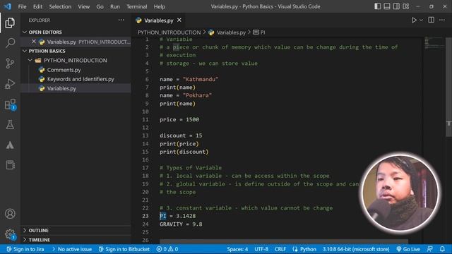Image resolution: width=452 pixels, height=254 pixels.
Task: Collapse the PYTHON_INTRODUCTION folder
Action: click(x=30, y=60)
